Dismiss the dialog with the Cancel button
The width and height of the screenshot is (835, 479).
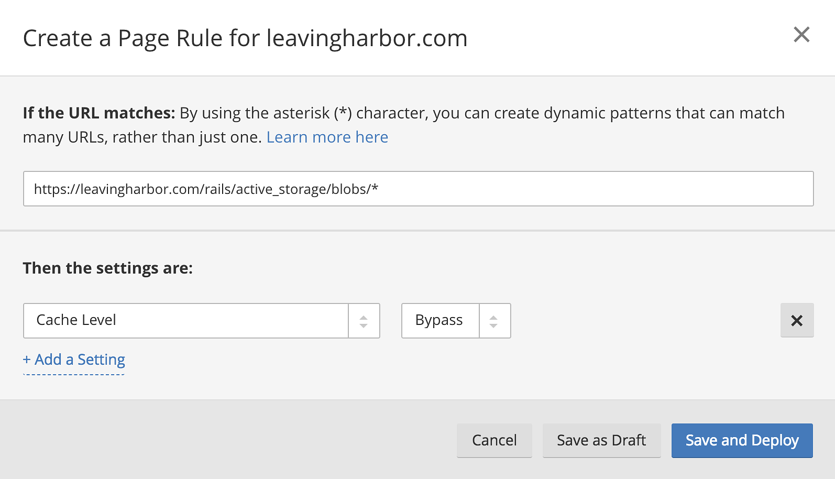[x=494, y=440]
